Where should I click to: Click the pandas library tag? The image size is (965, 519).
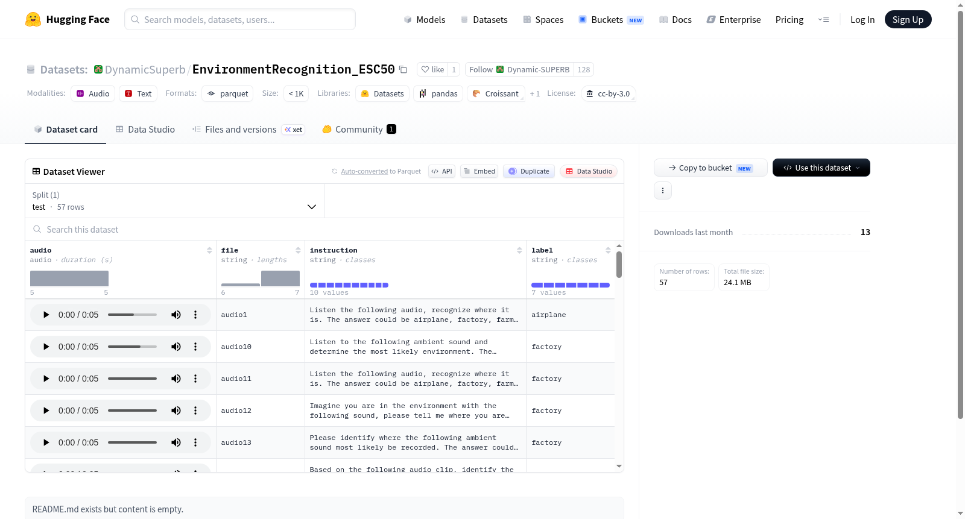click(x=438, y=93)
